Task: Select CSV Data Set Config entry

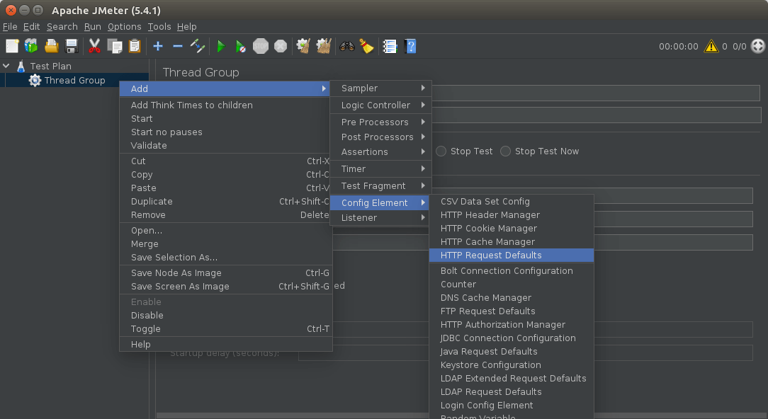Action: [x=485, y=202]
